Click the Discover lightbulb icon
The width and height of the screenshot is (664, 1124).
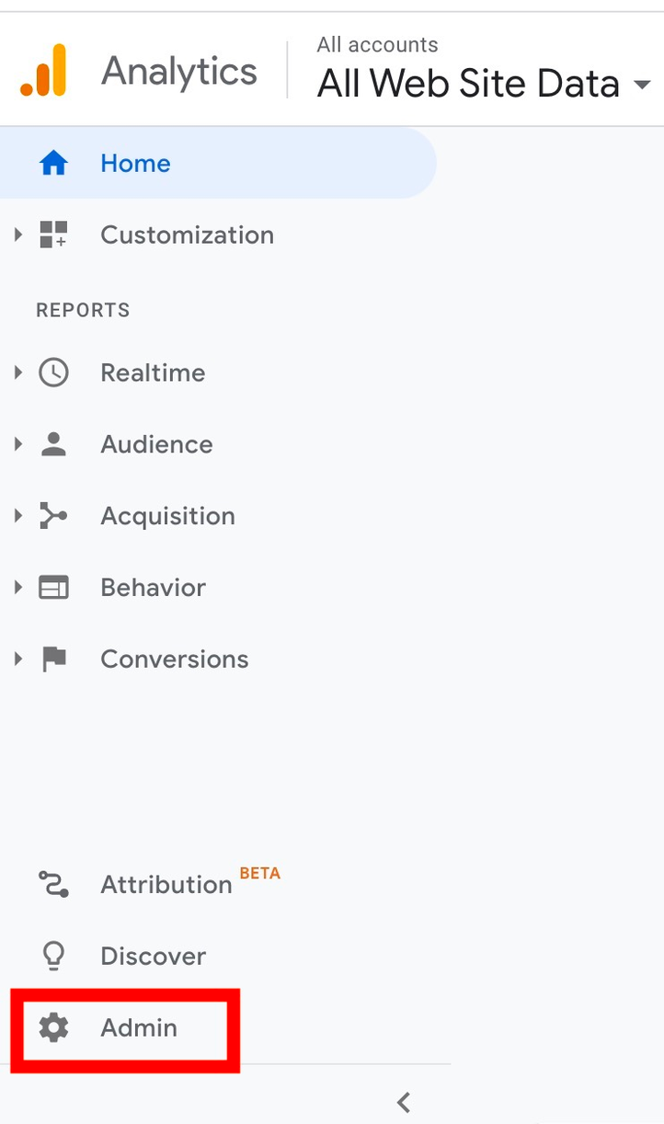[x=53, y=957]
